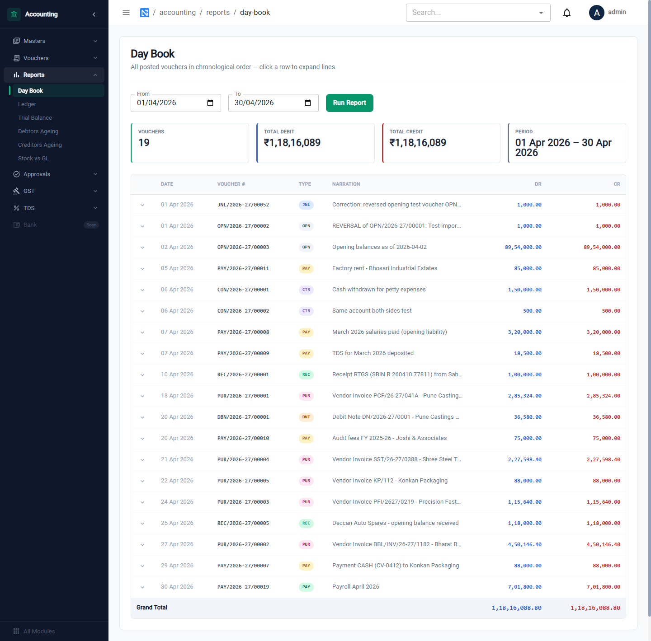Open the Search dropdown arrow

pos(541,13)
